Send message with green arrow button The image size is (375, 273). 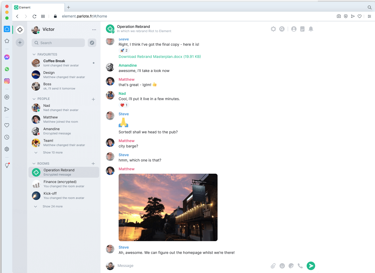pyautogui.click(x=311, y=266)
